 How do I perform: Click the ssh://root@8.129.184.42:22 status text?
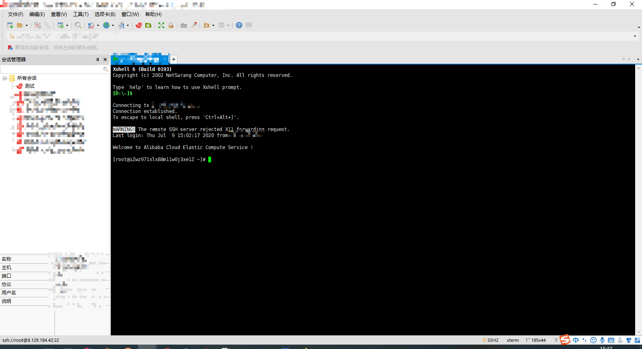30,340
